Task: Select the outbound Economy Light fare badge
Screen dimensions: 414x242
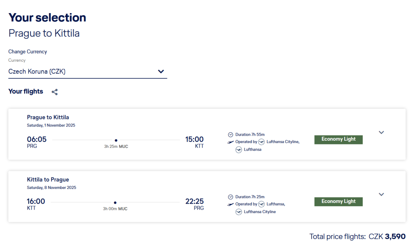Action: point(338,139)
